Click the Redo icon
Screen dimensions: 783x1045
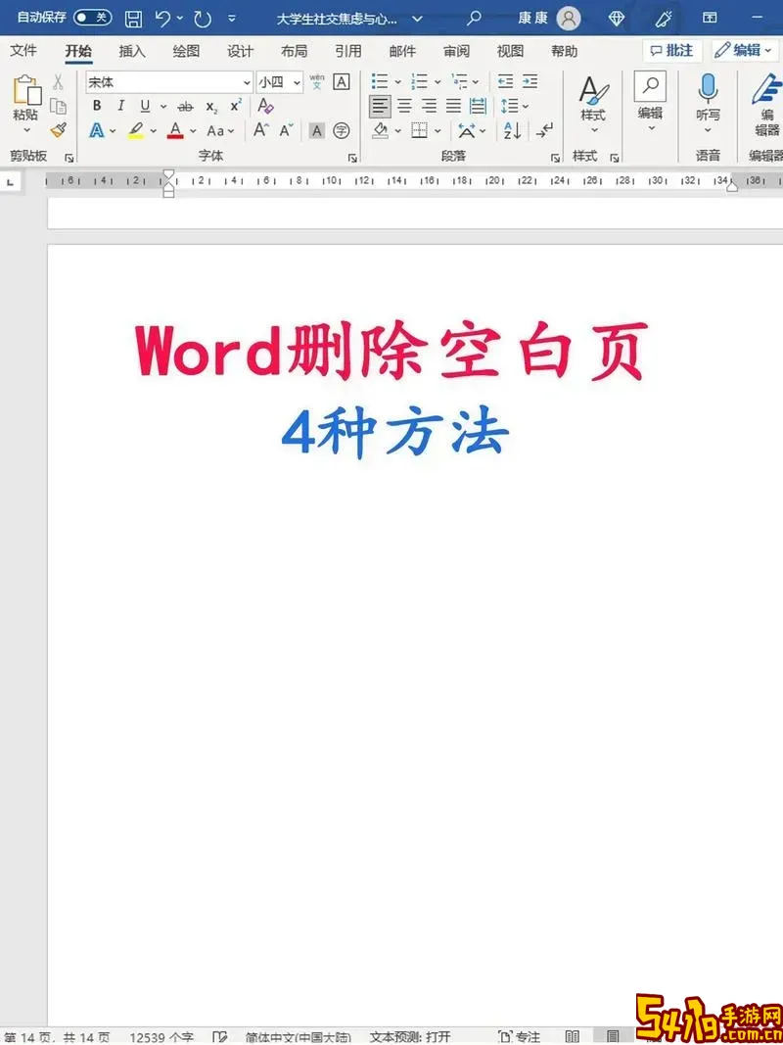pyautogui.click(x=203, y=19)
